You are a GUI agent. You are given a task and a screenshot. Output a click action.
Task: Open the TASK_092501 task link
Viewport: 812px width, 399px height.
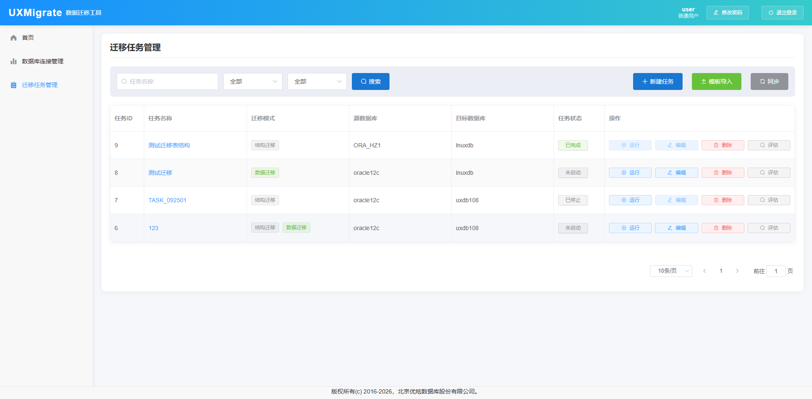167,200
